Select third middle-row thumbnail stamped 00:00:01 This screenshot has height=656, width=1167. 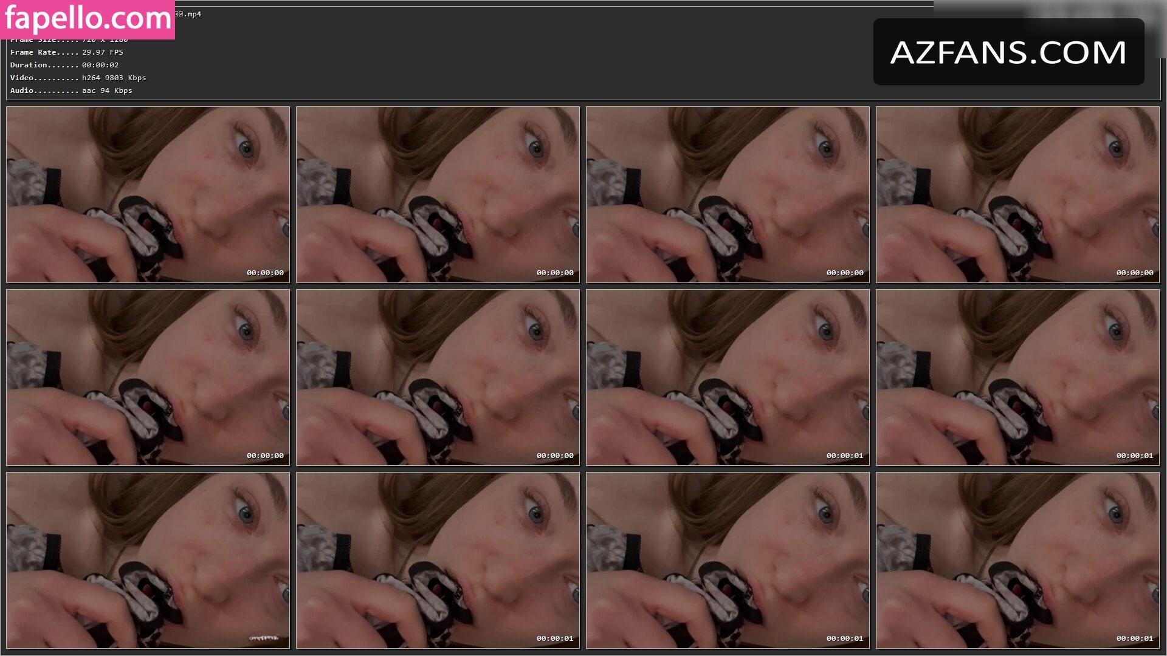tap(728, 377)
